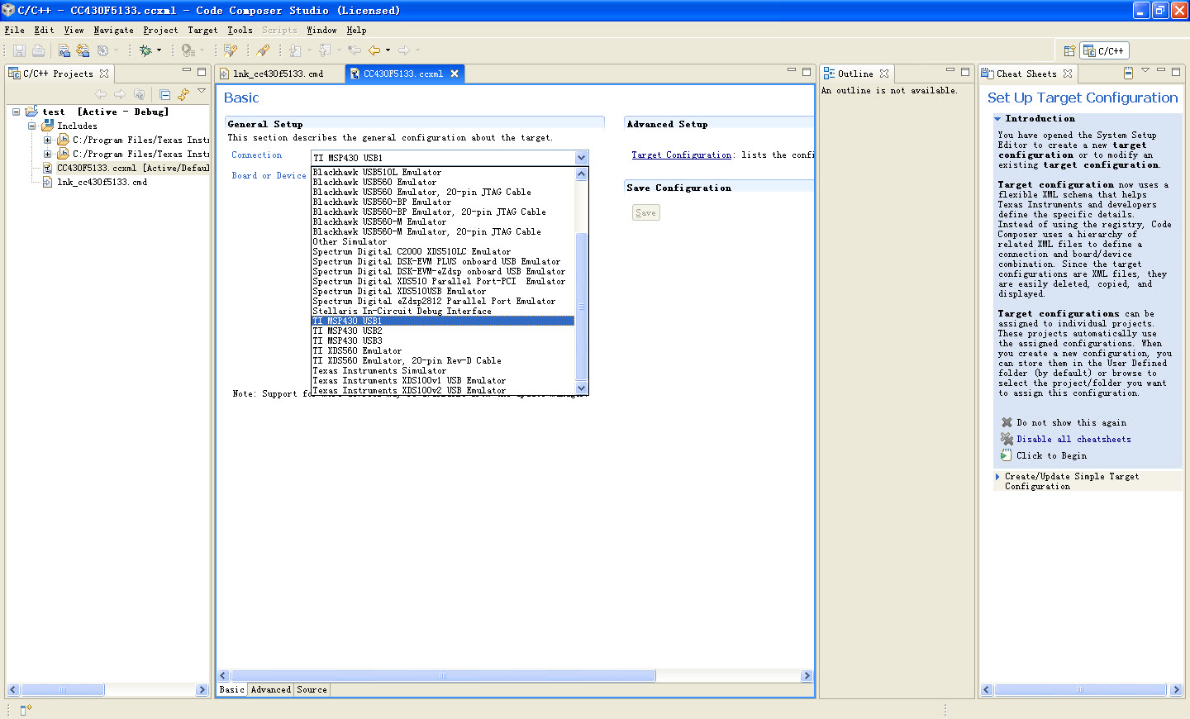
Task: Click the green bug Debug icon
Action: pos(145,50)
